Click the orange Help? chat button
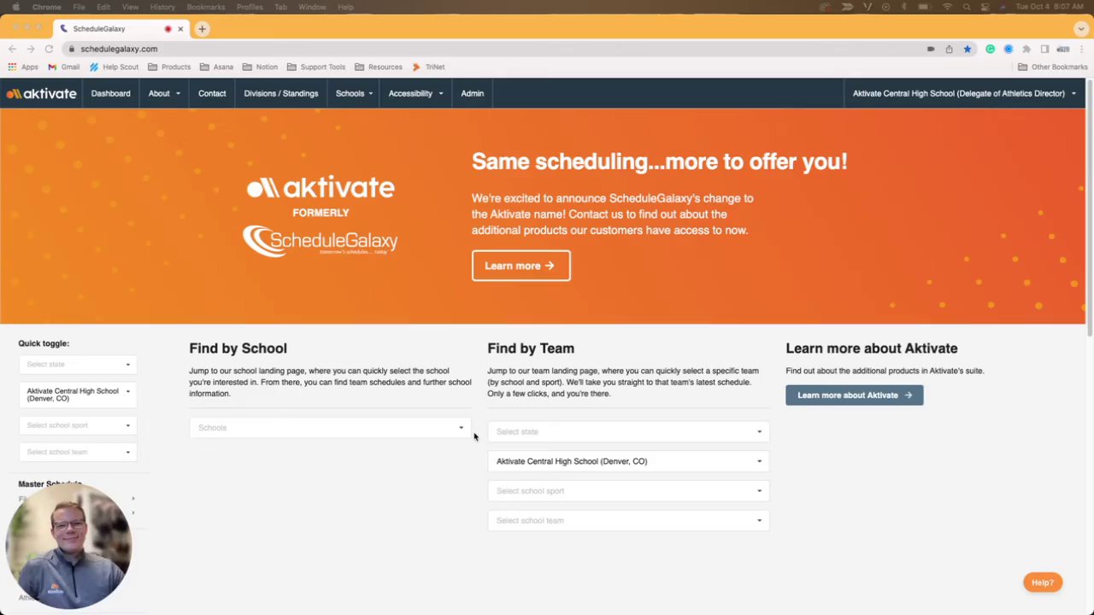 tap(1043, 583)
